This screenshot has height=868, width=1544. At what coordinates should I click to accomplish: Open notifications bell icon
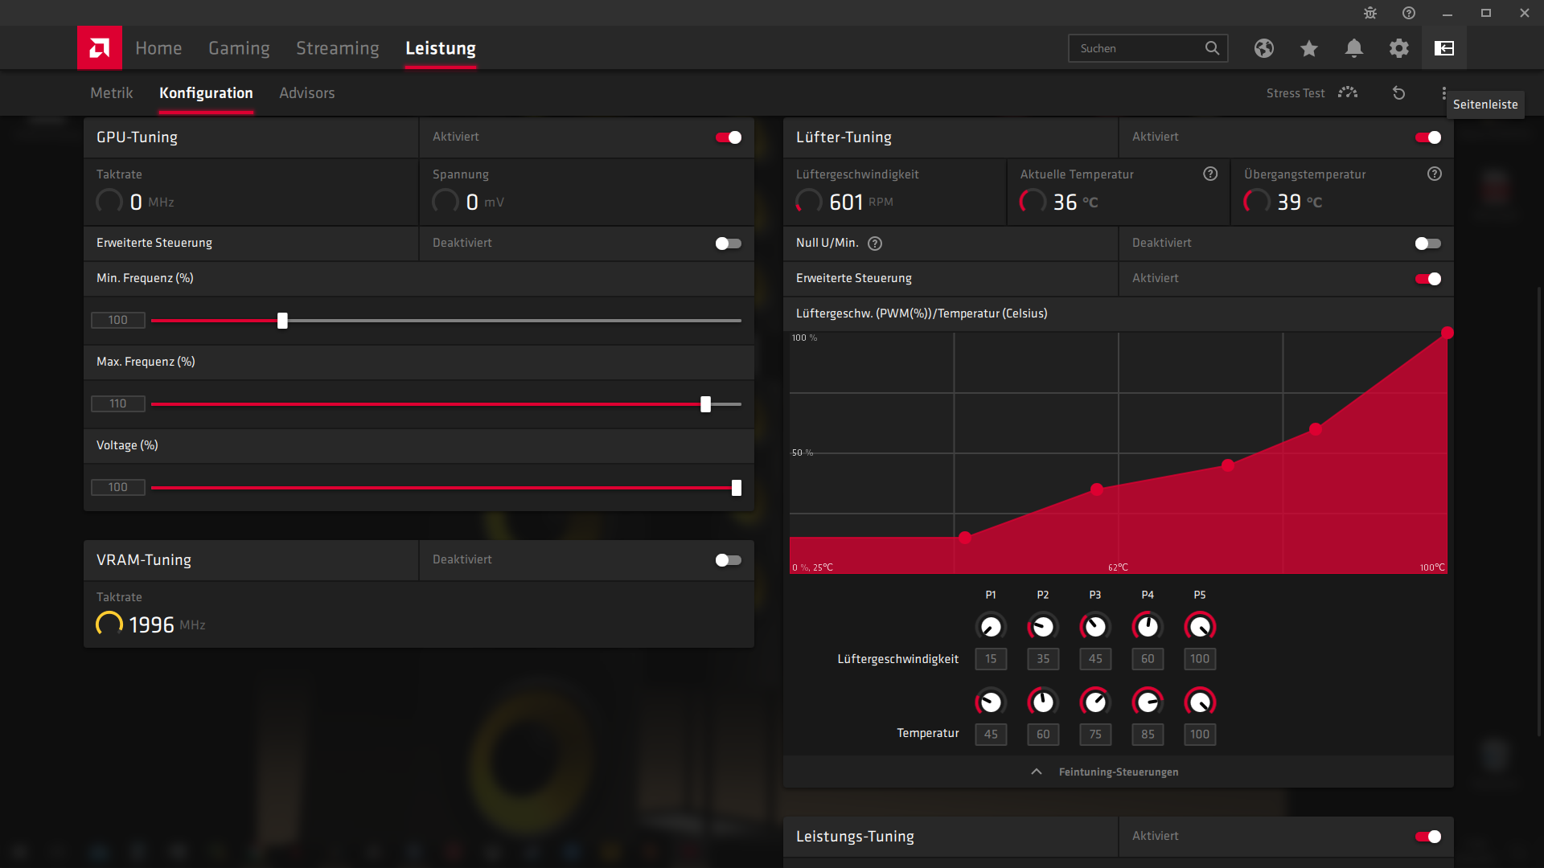tap(1354, 48)
